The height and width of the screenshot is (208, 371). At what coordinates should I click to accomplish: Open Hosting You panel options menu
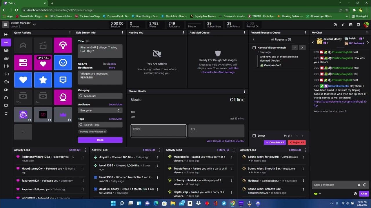(183, 33)
